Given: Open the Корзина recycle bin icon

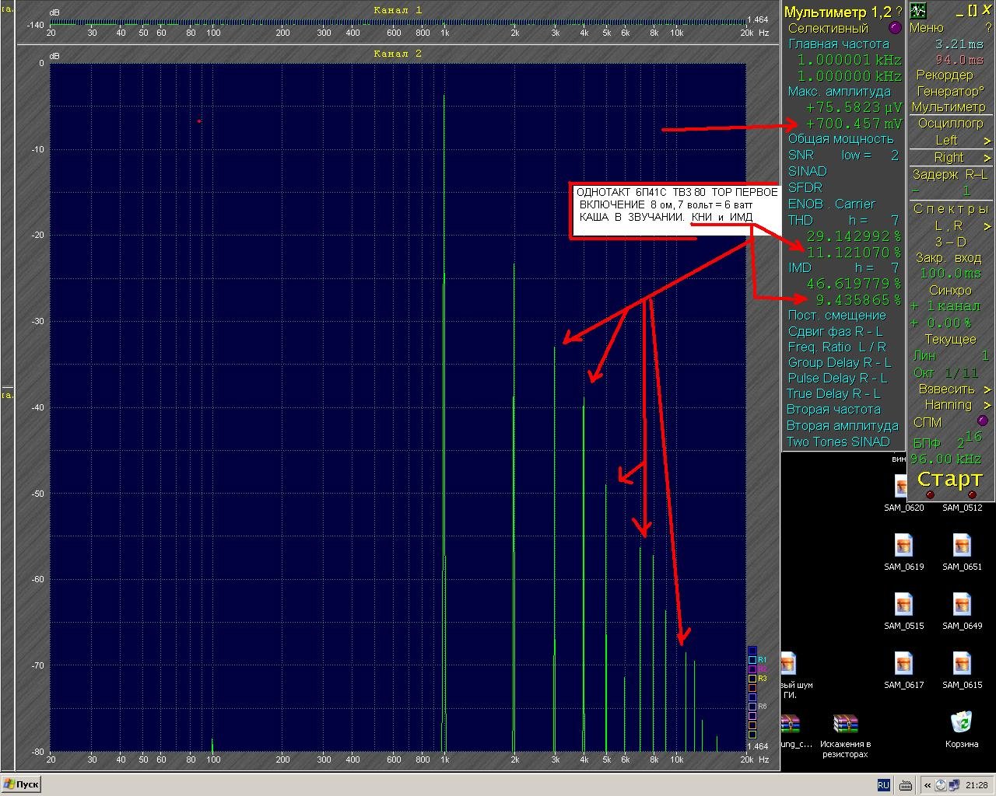Looking at the screenshot, I should (962, 729).
